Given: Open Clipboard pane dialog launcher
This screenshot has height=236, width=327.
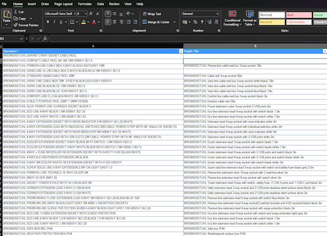Looking at the screenshot, I should click(x=41, y=31).
